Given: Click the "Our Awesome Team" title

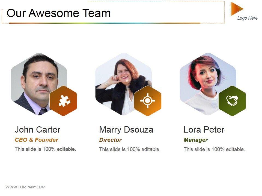Looking at the screenshot, I should tap(58, 13).
